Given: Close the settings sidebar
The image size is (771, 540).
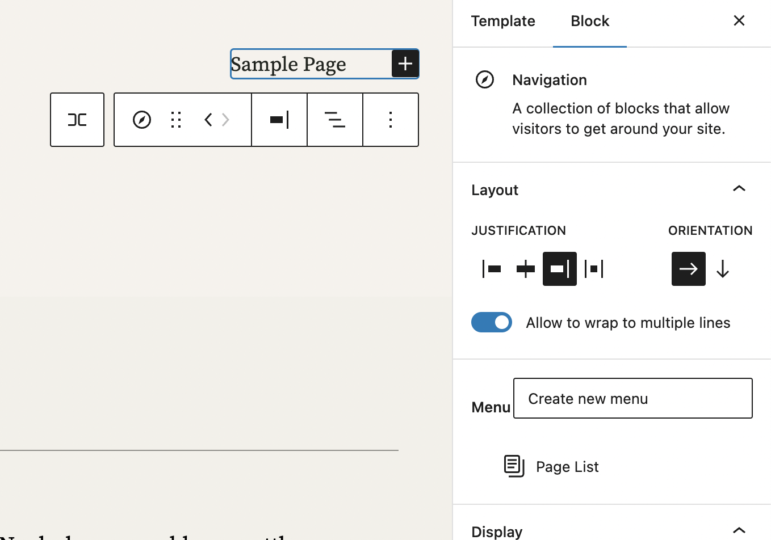Looking at the screenshot, I should (739, 21).
